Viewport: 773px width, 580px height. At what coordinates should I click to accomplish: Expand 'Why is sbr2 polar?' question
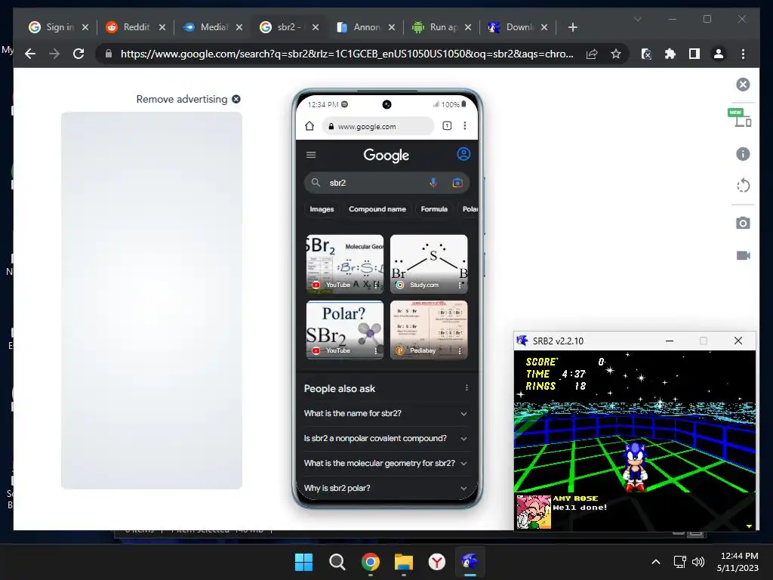tap(386, 488)
